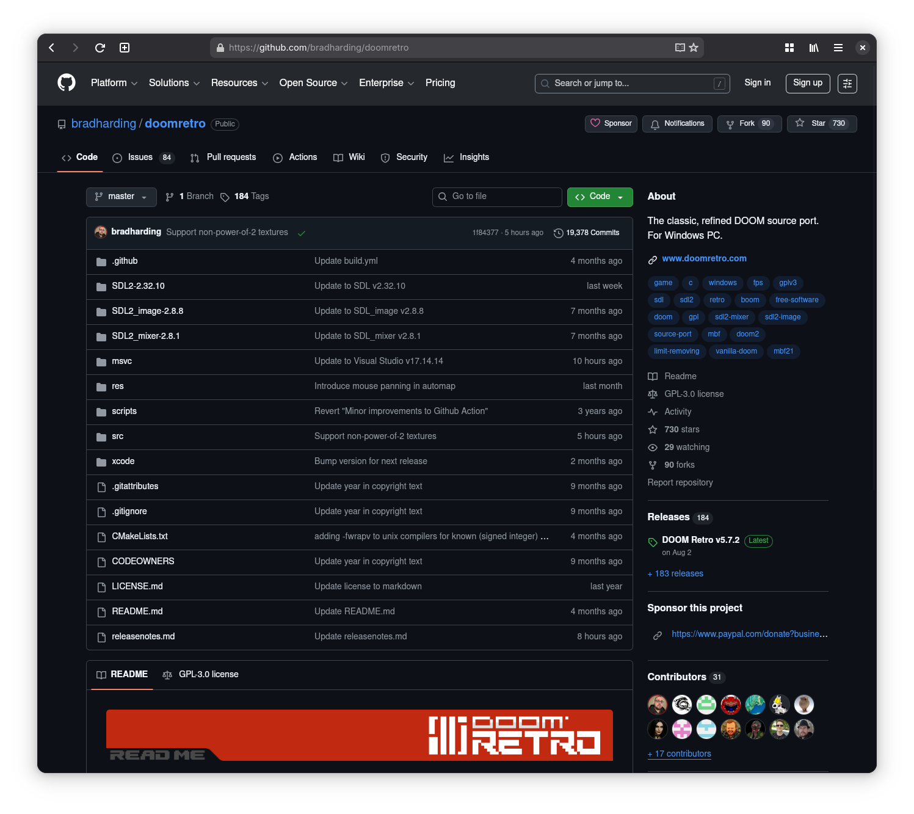This screenshot has height=814, width=914.
Task: Select the vanilla-doom topic tag
Action: point(736,351)
